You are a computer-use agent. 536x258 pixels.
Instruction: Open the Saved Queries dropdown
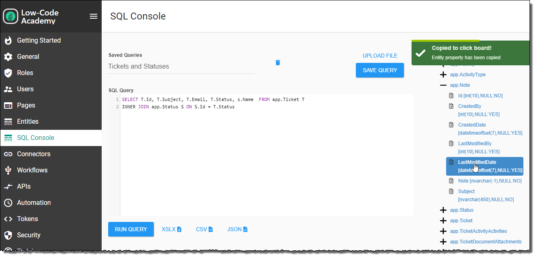click(181, 66)
